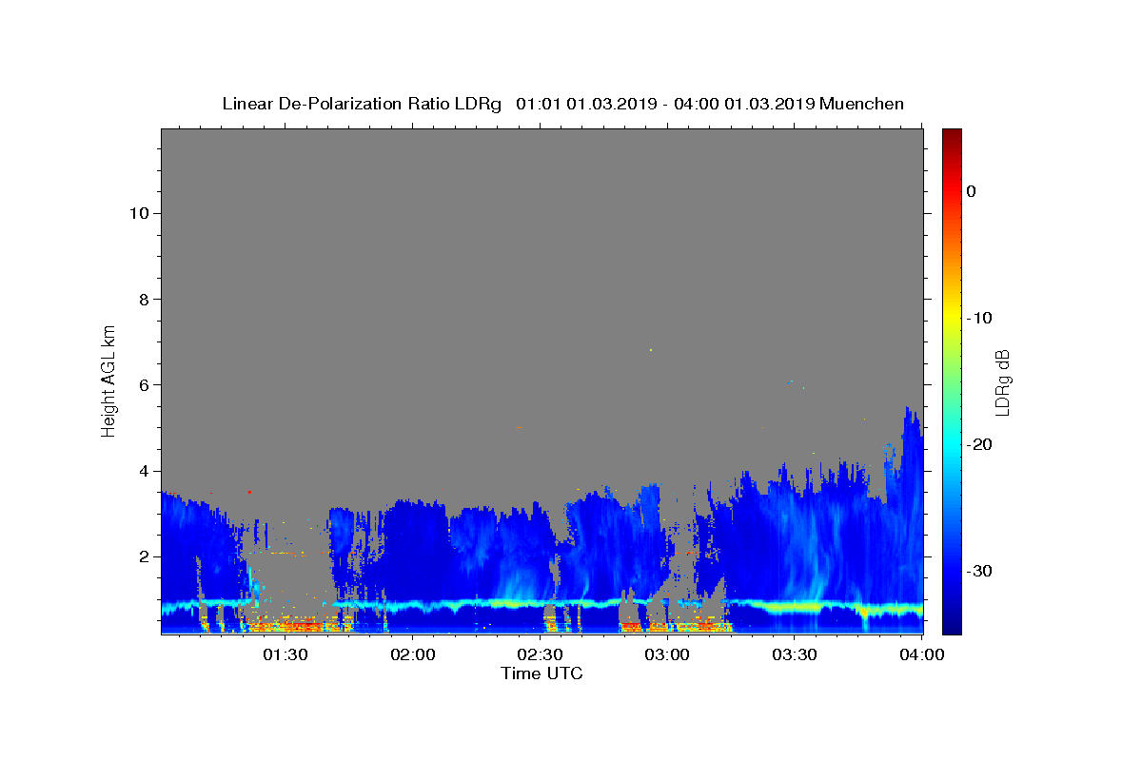The height and width of the screenshot is (761, 1142).
Task: Click the '04:00' time tick label
Action: (922, 655)
